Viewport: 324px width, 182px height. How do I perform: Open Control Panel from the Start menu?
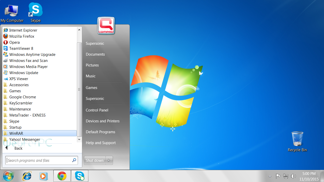point(97,110)
